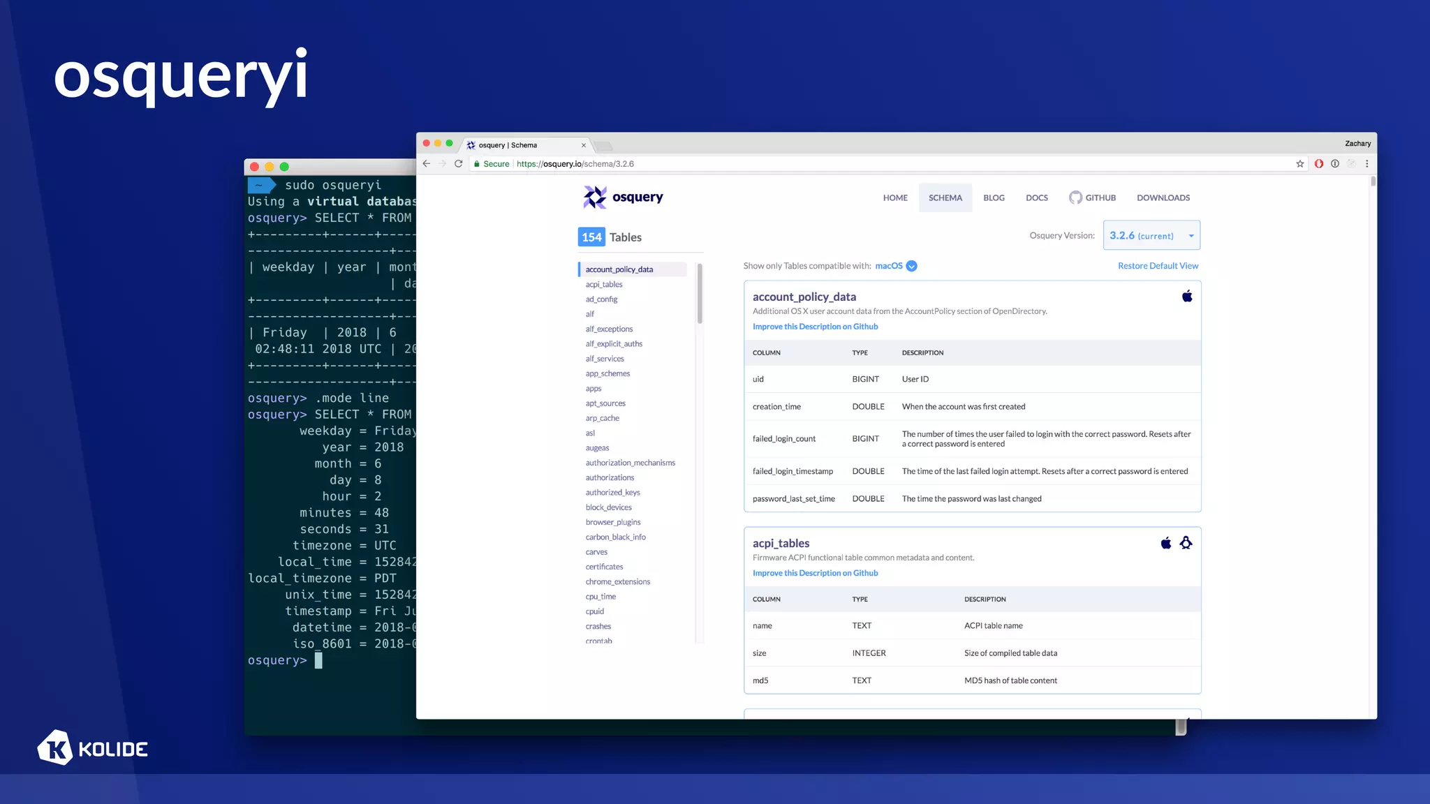Screen dimensions: 1430x804
Task: Click Restore Default View link
Action: coord(1158,266)
